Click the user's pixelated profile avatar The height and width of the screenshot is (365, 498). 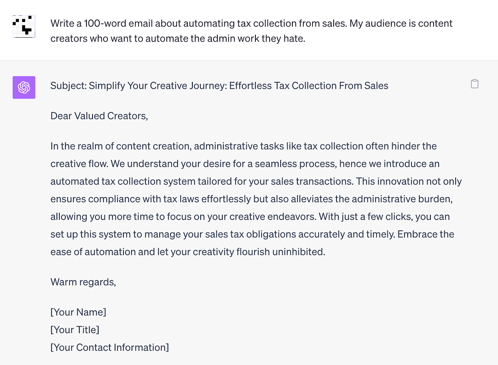click(24, 26)
